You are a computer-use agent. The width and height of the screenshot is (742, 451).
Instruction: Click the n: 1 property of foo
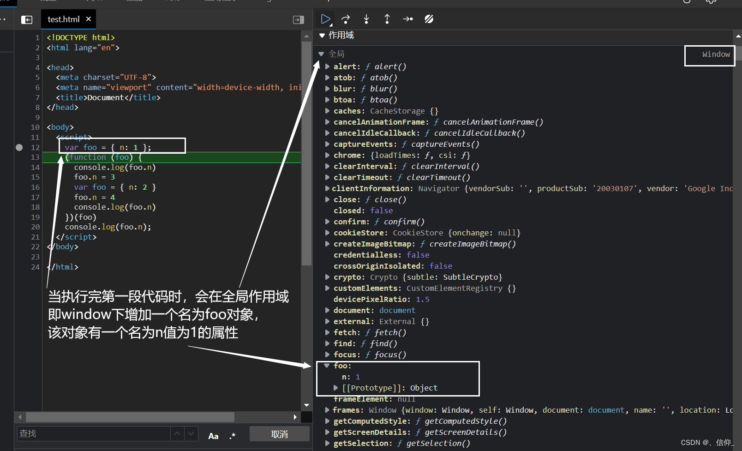tap(351, 377)
